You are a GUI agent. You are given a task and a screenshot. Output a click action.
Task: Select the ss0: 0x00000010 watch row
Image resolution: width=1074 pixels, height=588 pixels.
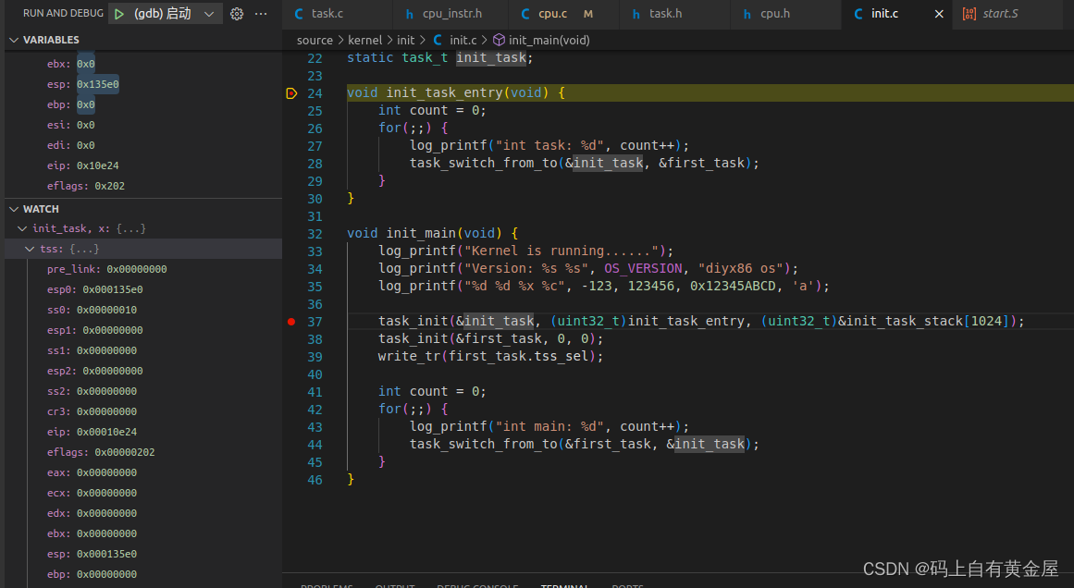pyautogui.click(x=143, y=310)
